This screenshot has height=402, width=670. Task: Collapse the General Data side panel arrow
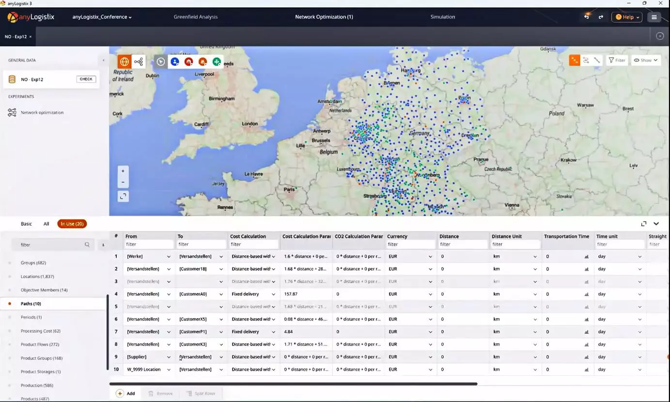coord(103,60)
